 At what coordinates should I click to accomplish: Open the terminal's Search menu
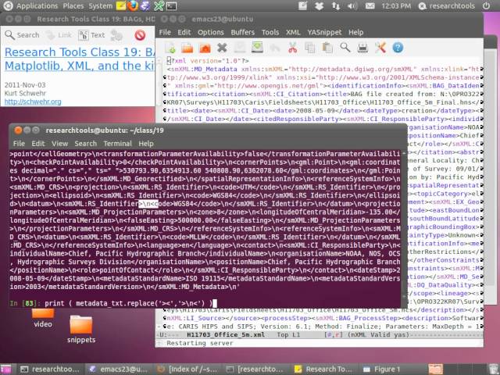point(85,144)
